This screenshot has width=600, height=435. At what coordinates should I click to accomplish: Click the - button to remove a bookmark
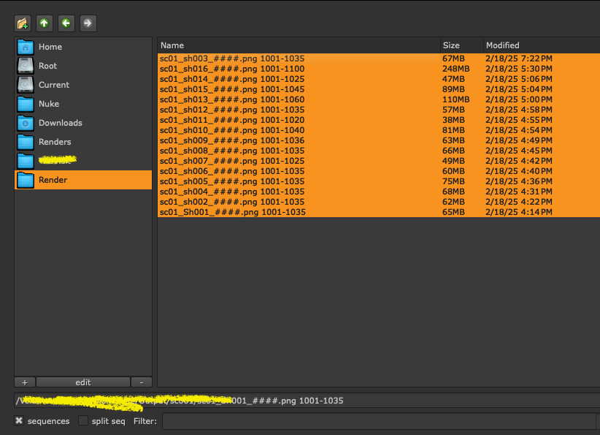[x=141, y=382]
